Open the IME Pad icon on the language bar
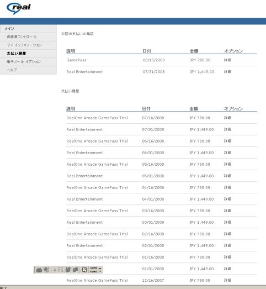The height and width of the screenshot is (289, 266). [68, 270]
